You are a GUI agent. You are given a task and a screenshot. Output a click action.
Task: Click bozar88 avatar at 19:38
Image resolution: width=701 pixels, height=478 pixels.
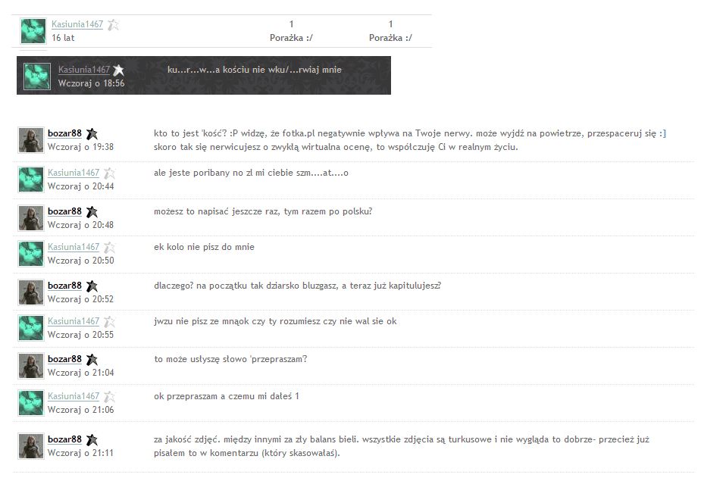pyautogui.click(x=31, y=140)
